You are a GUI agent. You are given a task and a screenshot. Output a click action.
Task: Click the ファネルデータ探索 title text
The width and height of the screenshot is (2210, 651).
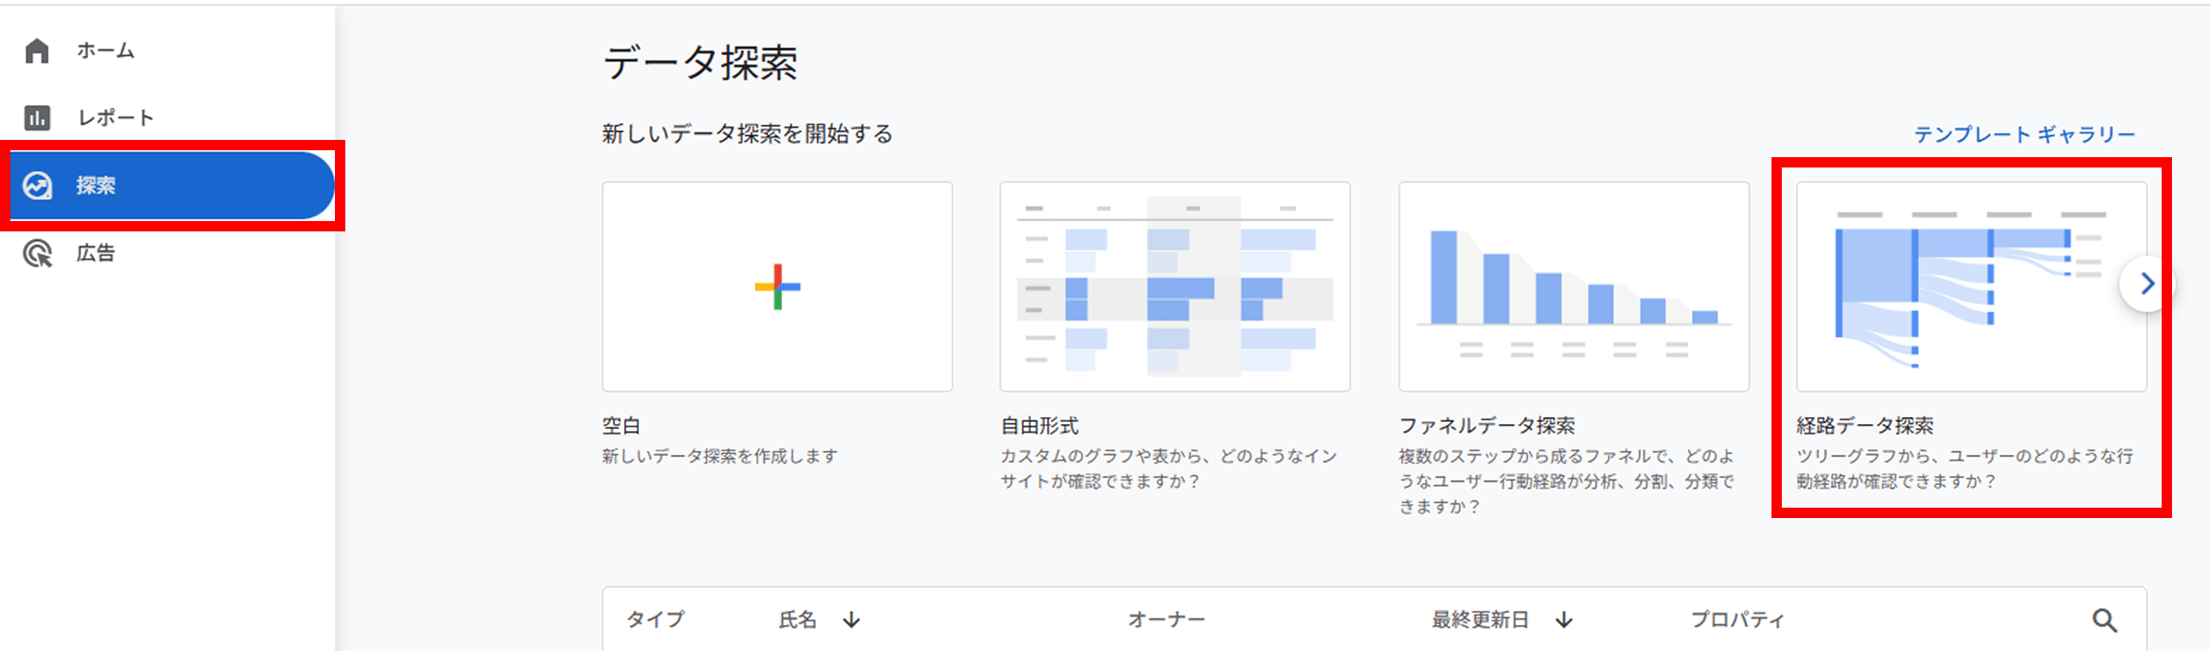point(1487,426)
